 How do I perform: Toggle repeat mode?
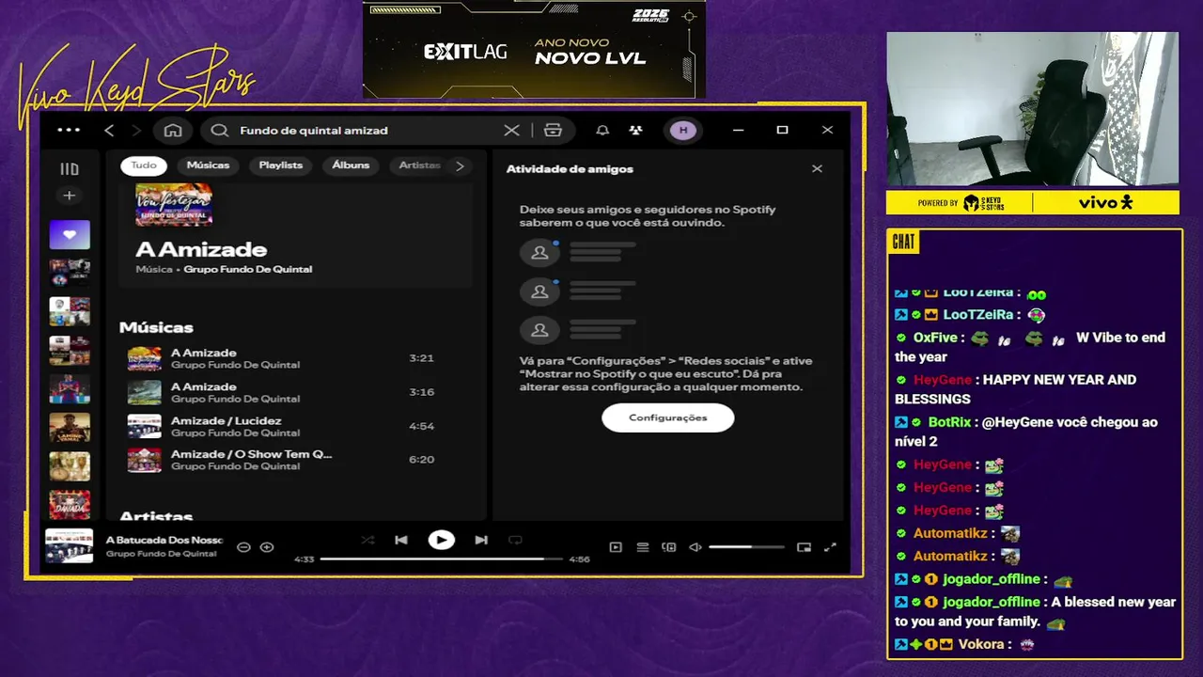pyautogui.click(x=515, y=540)
